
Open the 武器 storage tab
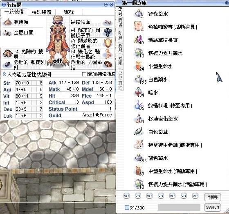click(x=120, y=48)
